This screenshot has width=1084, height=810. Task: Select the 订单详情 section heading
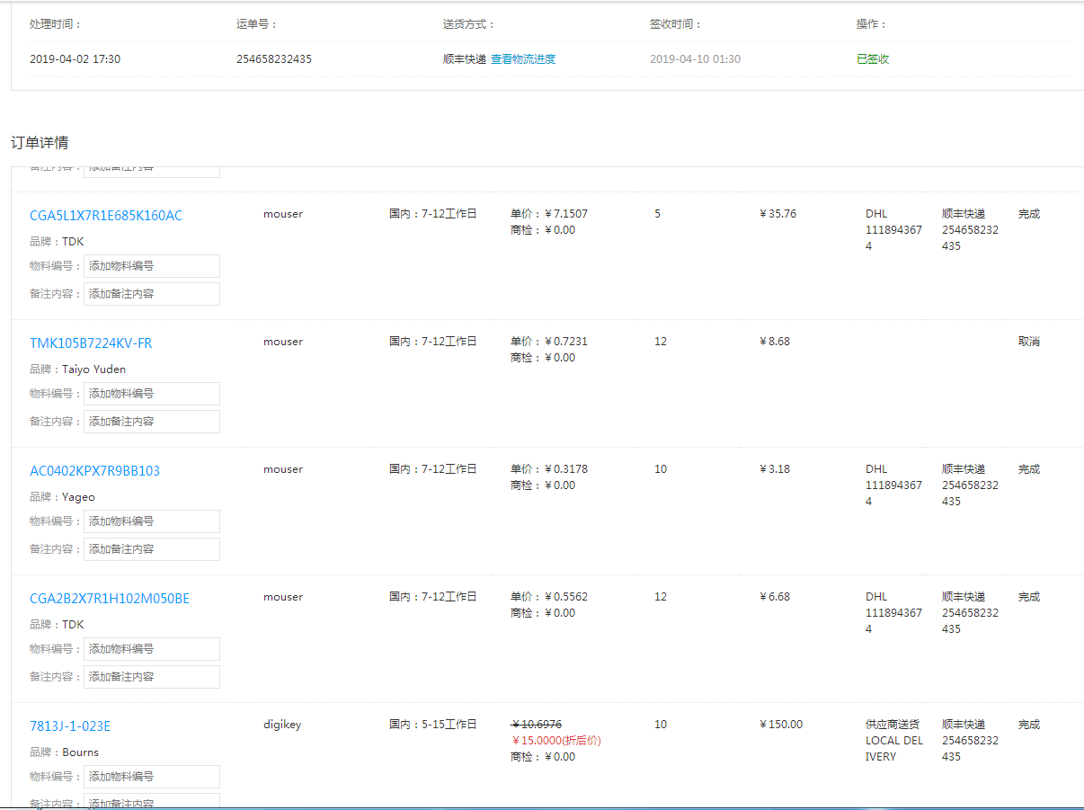pos(40,143)
